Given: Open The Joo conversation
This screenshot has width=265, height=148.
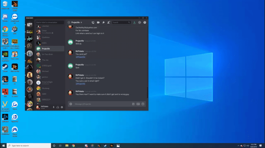Looking at the screenshot, I should tap(50, 60).
